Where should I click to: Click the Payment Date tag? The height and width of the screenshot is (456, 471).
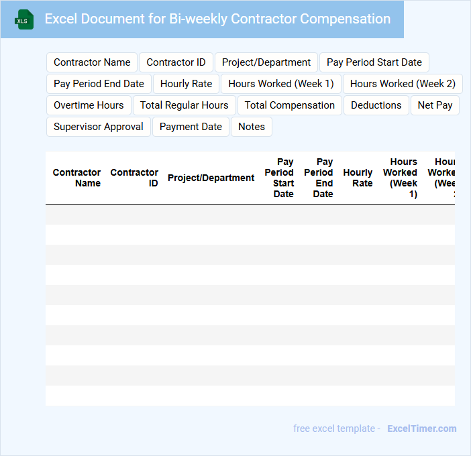(191, 127)
